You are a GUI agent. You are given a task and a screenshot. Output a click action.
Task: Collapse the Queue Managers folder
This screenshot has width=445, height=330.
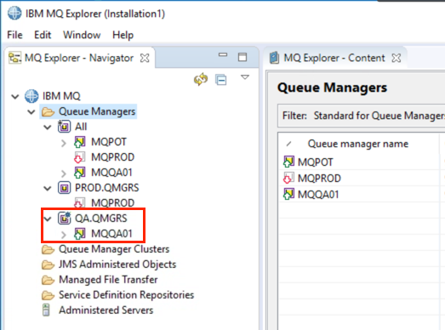(x=31, y=111)
